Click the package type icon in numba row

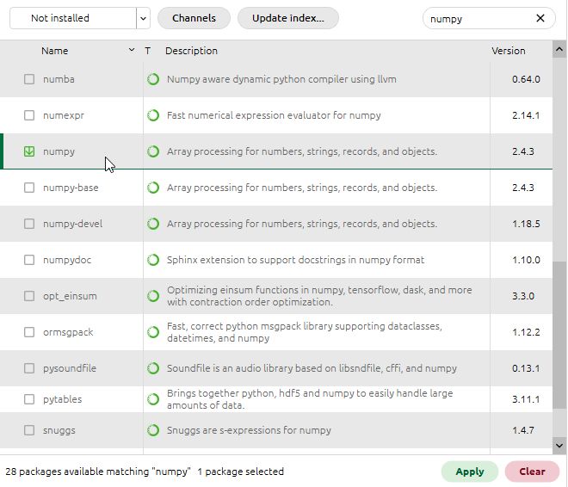click(x=153, y=79)
